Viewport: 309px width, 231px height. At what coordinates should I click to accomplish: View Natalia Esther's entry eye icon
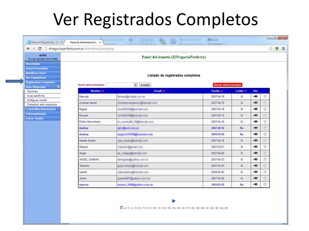pos(256,140)
